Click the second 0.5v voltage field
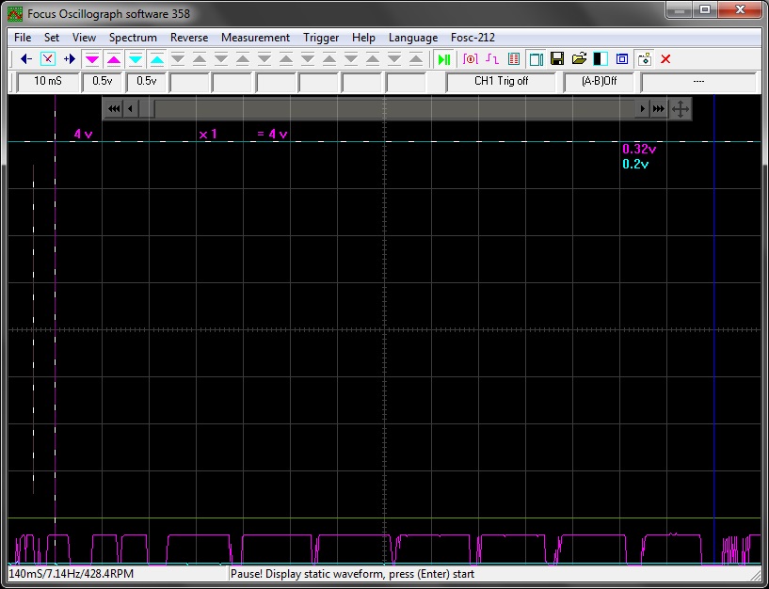The image size is (769, 589). point(146,82)
